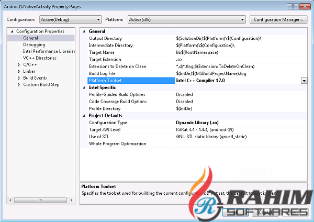Click the Dynamic Library (.so) value
The width and height of the screenshot is (314, 222).
(x=197, y=123)
